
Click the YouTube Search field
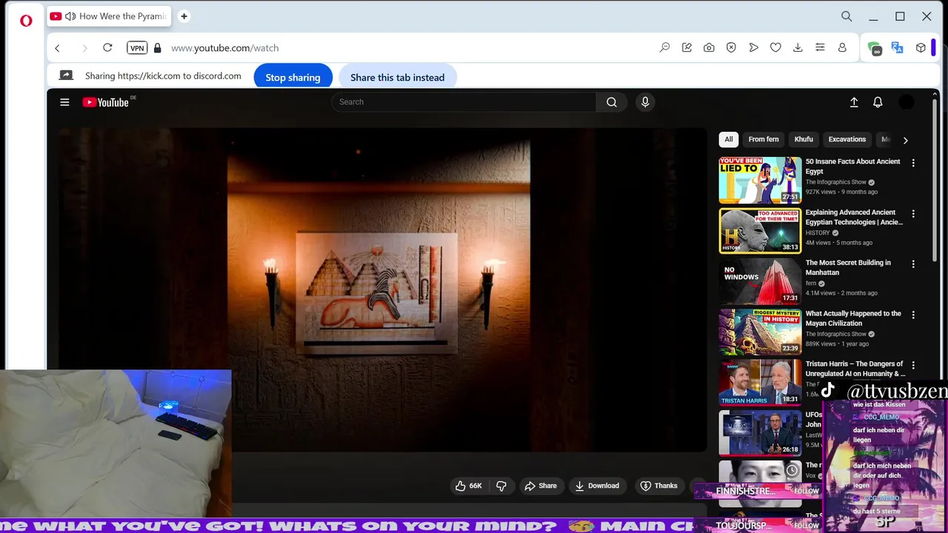464,102
